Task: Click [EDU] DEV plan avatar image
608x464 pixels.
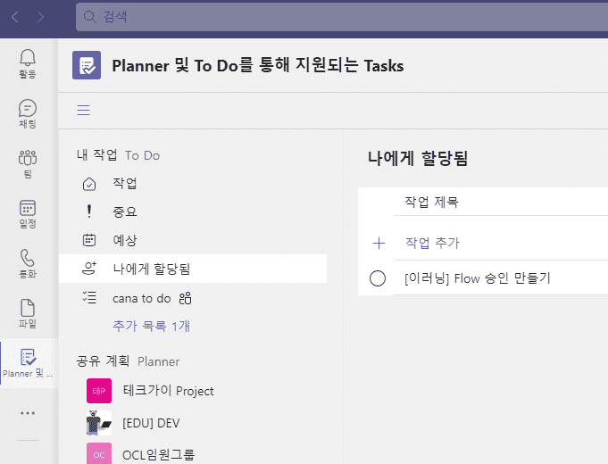Action: point(99,423)
